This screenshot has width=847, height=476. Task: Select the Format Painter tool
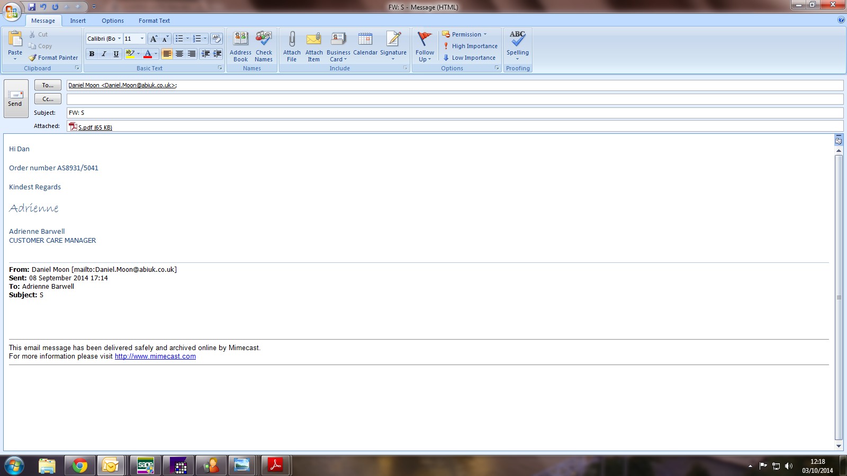pos(53,58)
